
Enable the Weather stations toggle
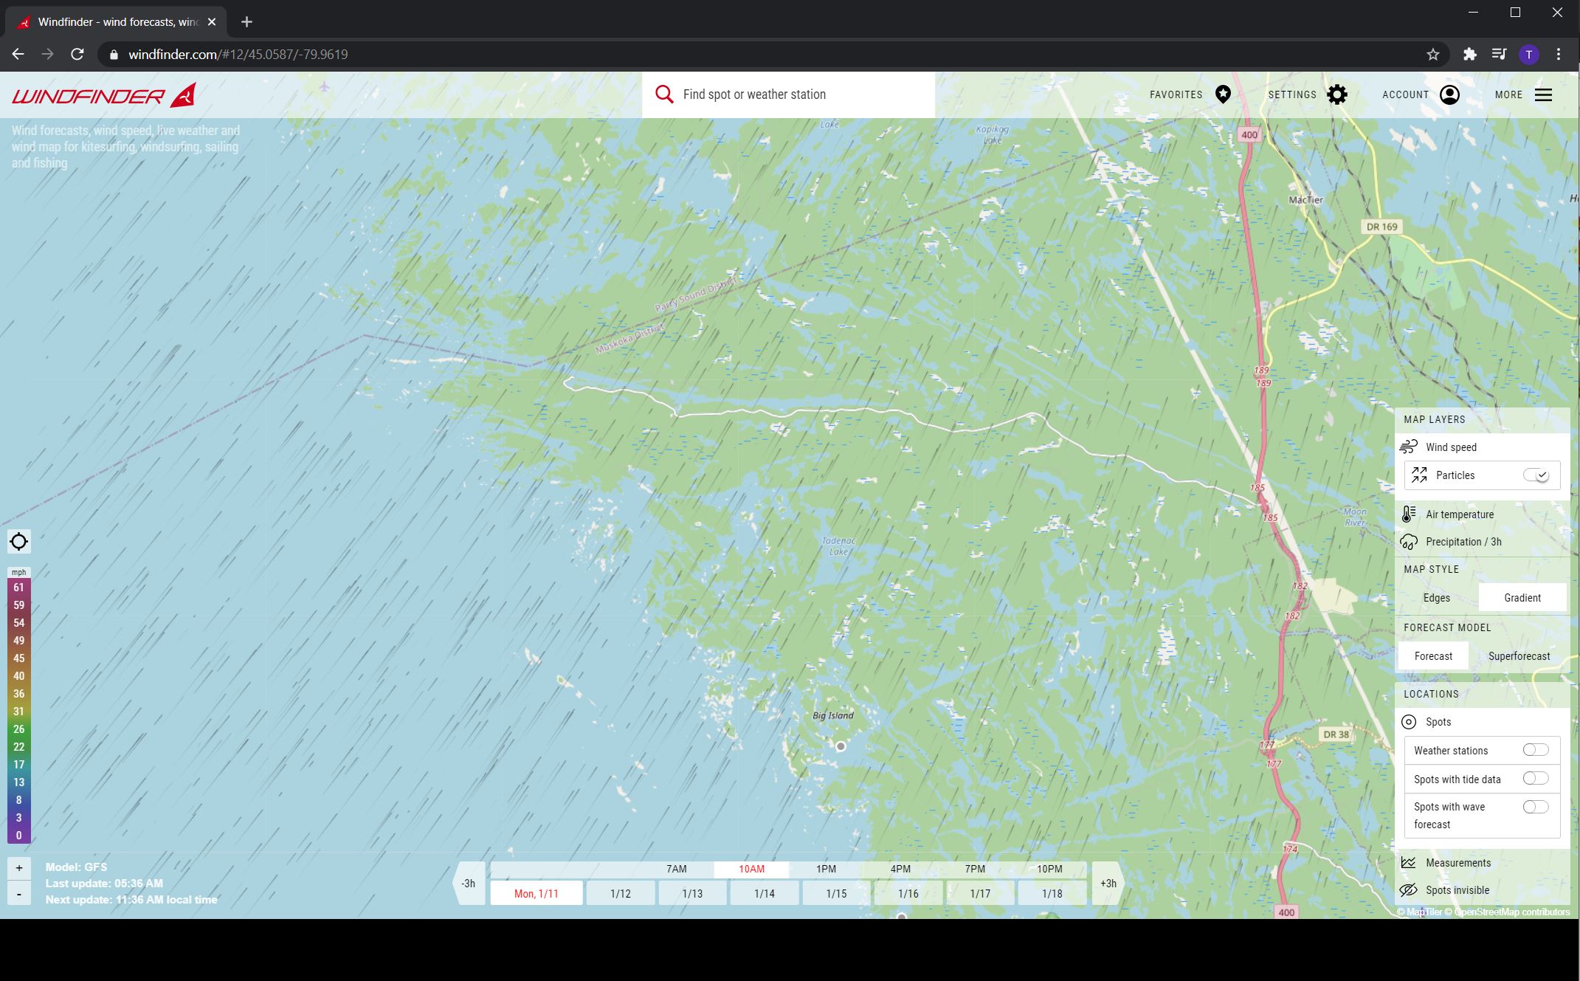[x=1535, y=749]
